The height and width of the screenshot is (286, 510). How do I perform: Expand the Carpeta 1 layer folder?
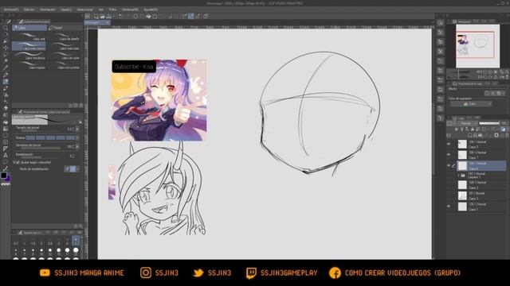pos(459,176)
